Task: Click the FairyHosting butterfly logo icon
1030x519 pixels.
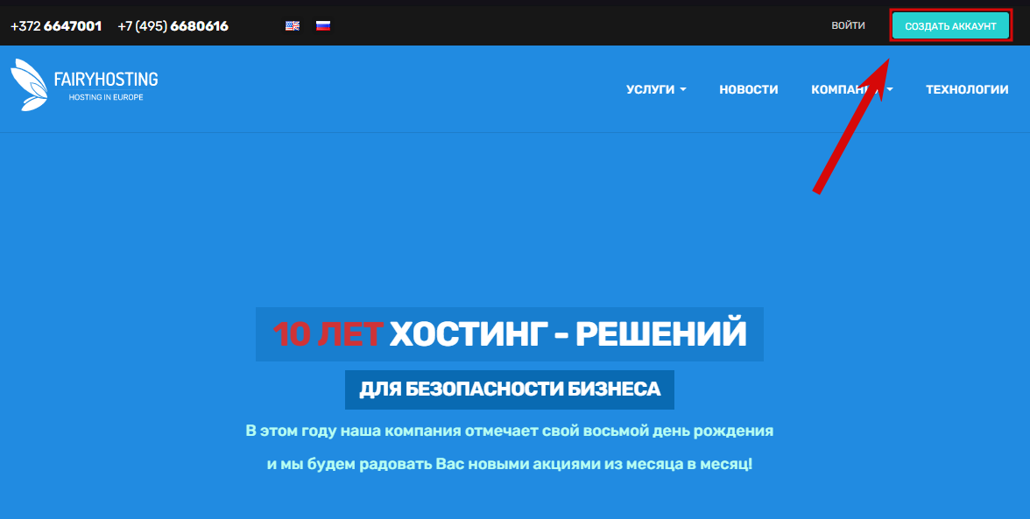Action: tap(29, 85)
